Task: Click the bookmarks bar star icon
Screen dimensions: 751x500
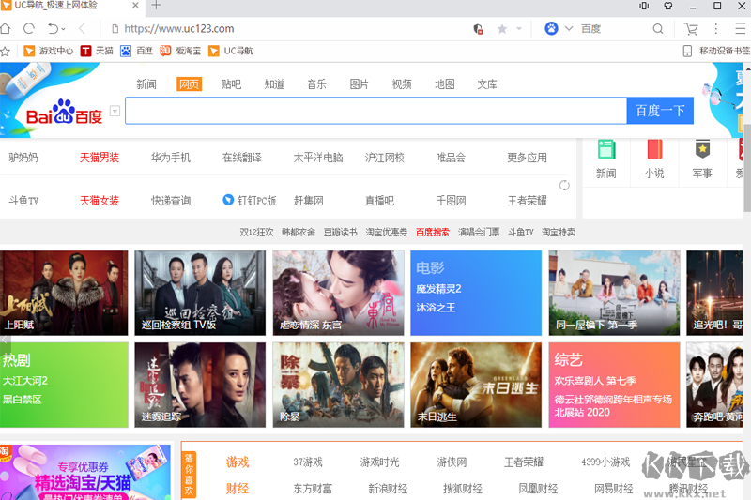Action: [x=6, y=52]
